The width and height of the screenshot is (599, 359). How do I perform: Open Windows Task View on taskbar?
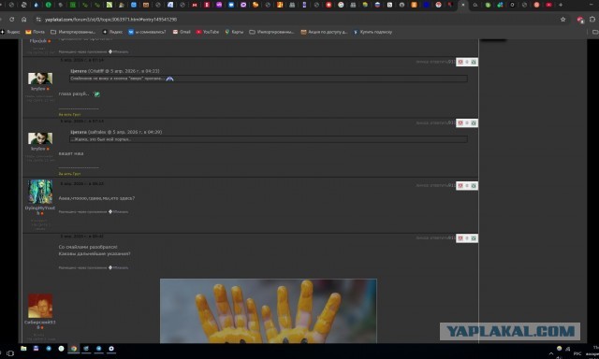10,353
